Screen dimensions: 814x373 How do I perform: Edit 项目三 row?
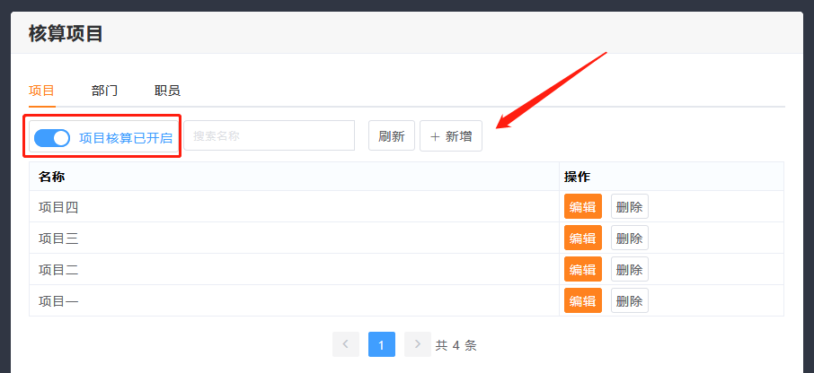click(x=582, y=238)
